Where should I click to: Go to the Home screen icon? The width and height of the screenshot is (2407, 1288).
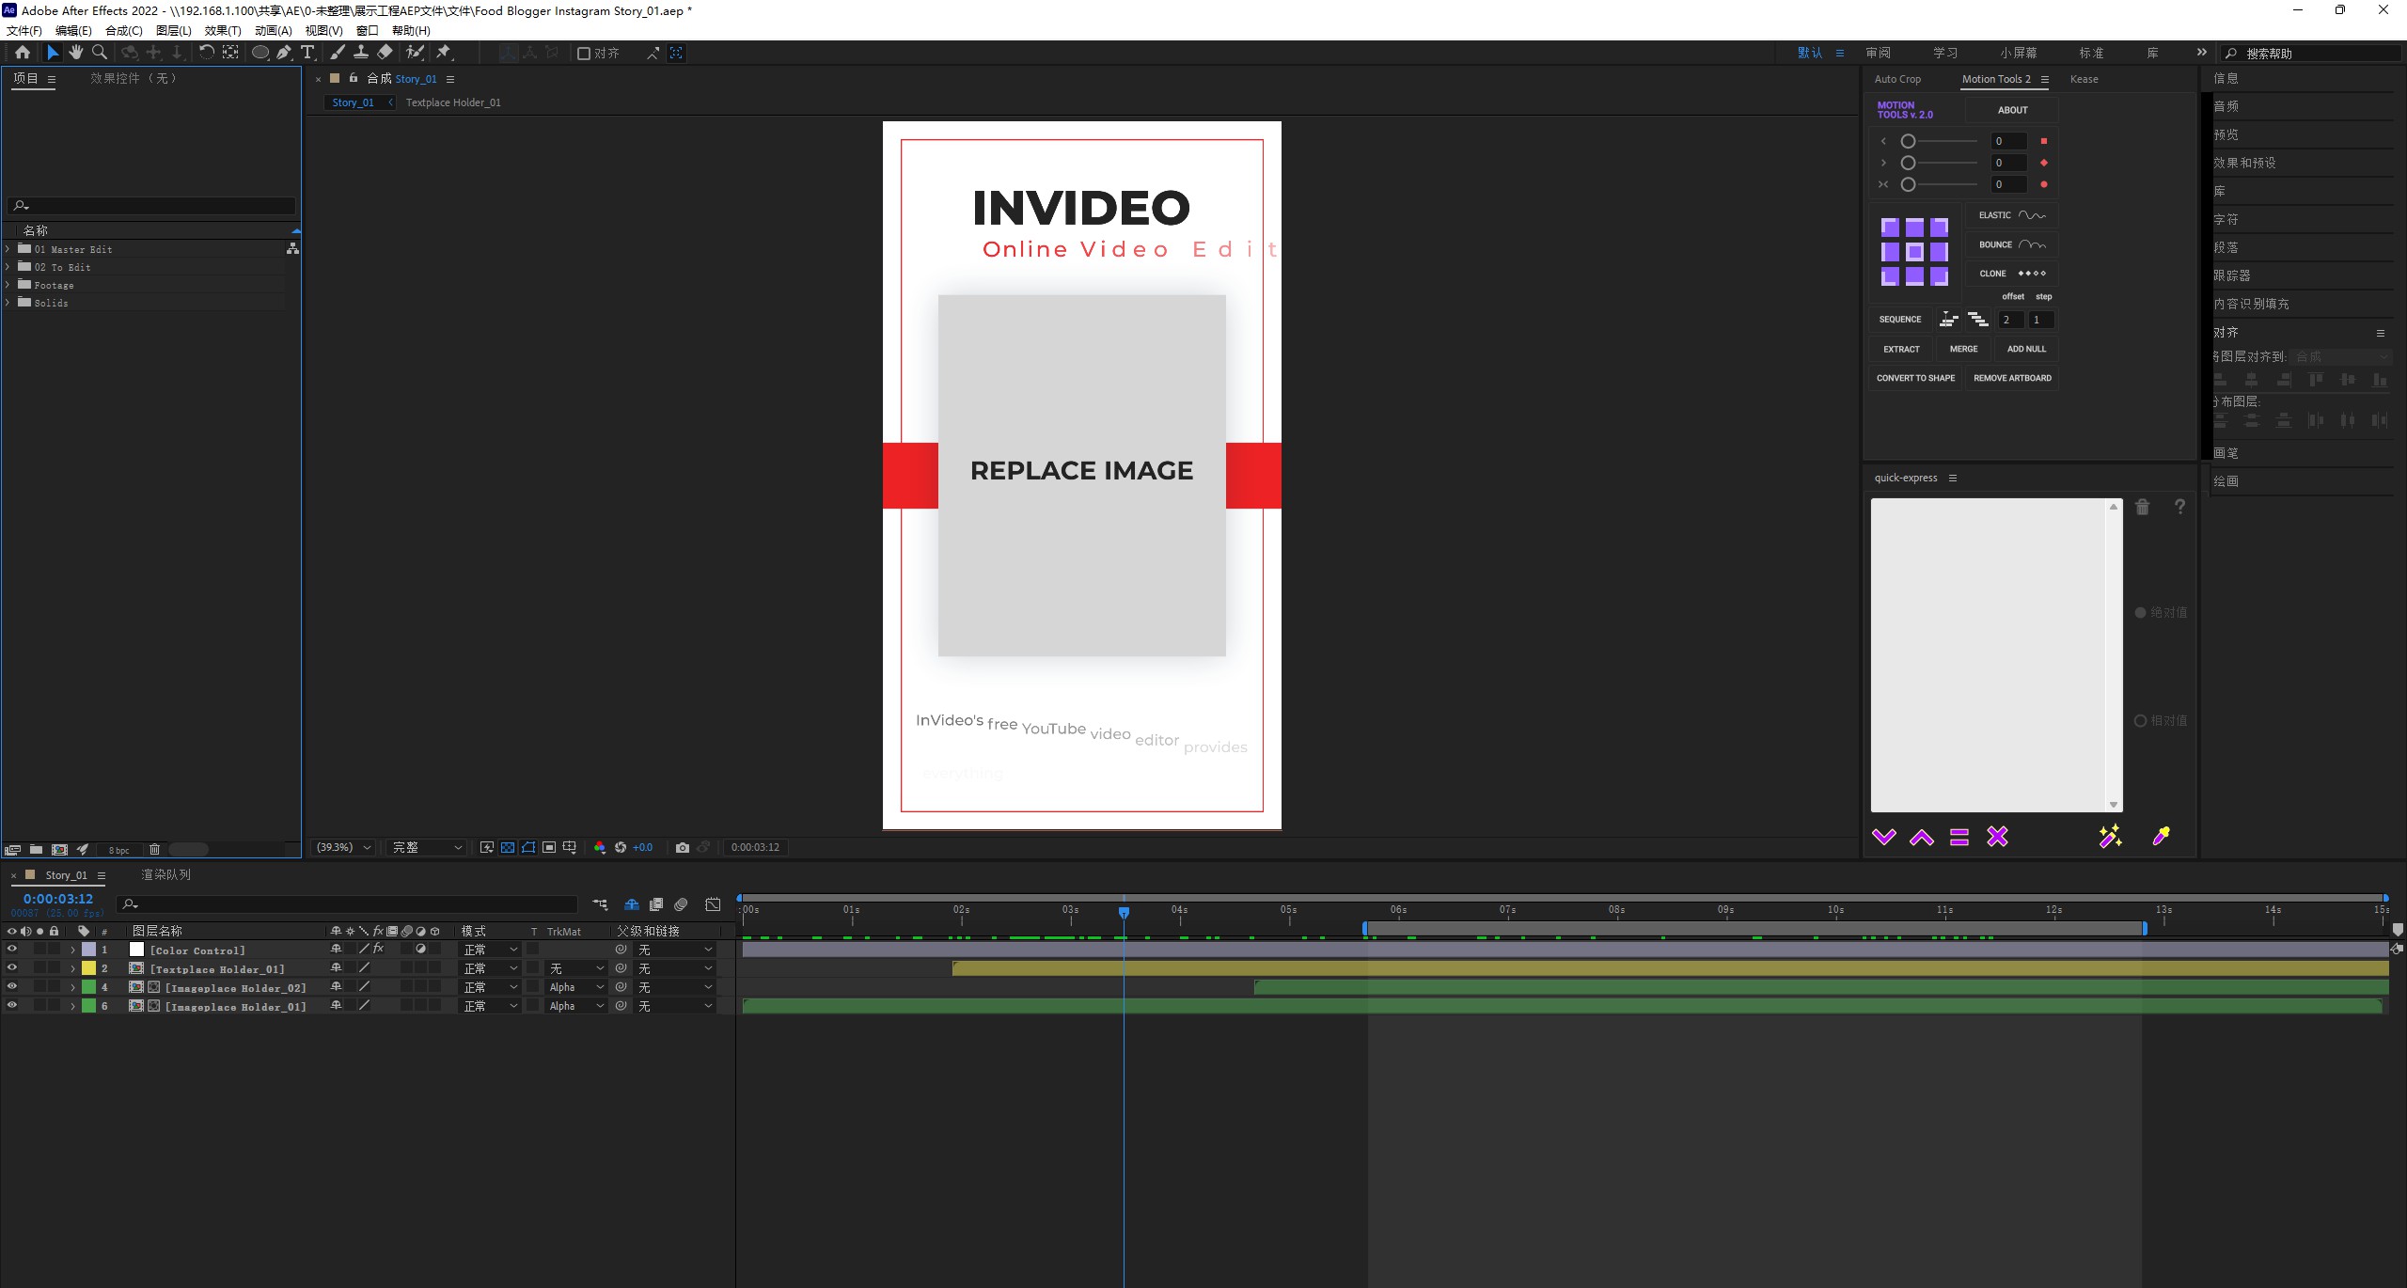pos(23,53)
